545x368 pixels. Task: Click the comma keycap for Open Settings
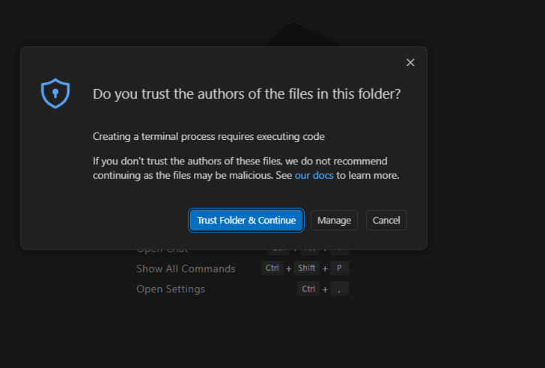tap(340, 289)
